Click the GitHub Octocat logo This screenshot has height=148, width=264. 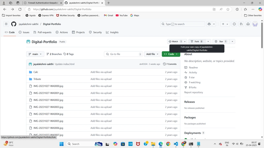pos(14,24)
